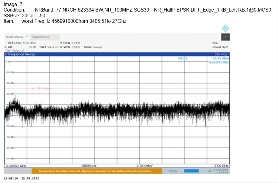Click the NRBand: 77 condition text

(x=48, y=10)
